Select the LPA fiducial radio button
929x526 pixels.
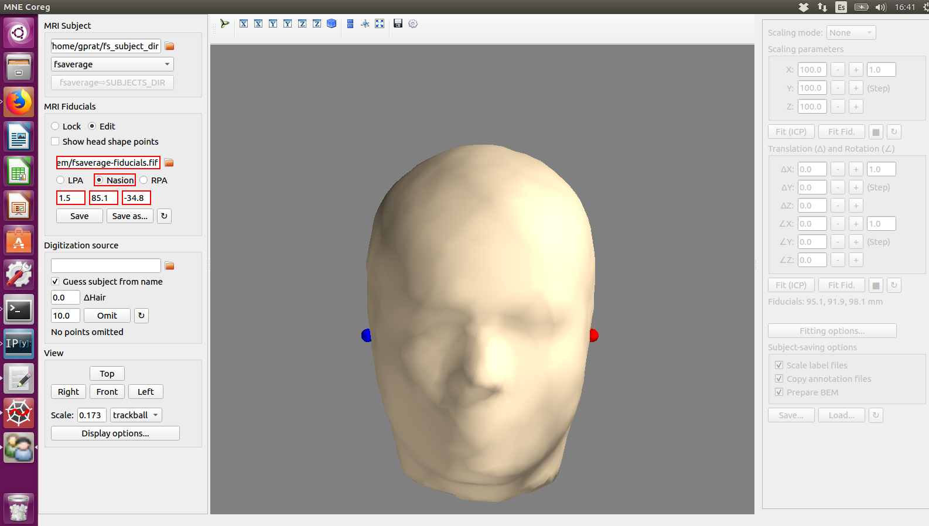60,180
